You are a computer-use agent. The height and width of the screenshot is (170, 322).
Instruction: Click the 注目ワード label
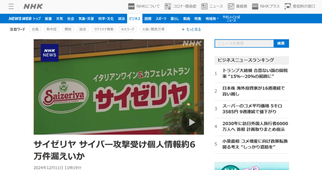[x=18, y=29]
